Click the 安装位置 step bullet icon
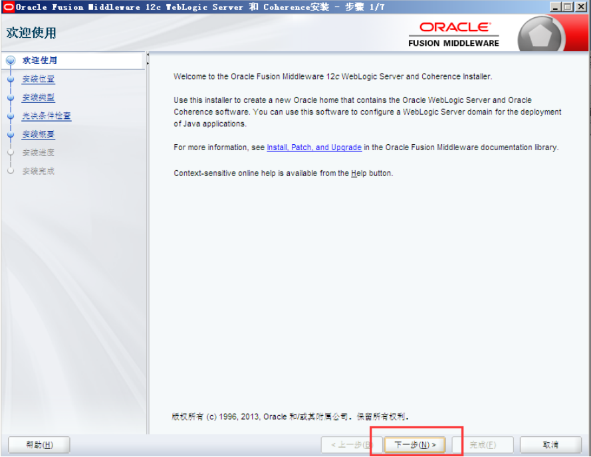This screenshot has width=591, height=457. click(11, 79)
